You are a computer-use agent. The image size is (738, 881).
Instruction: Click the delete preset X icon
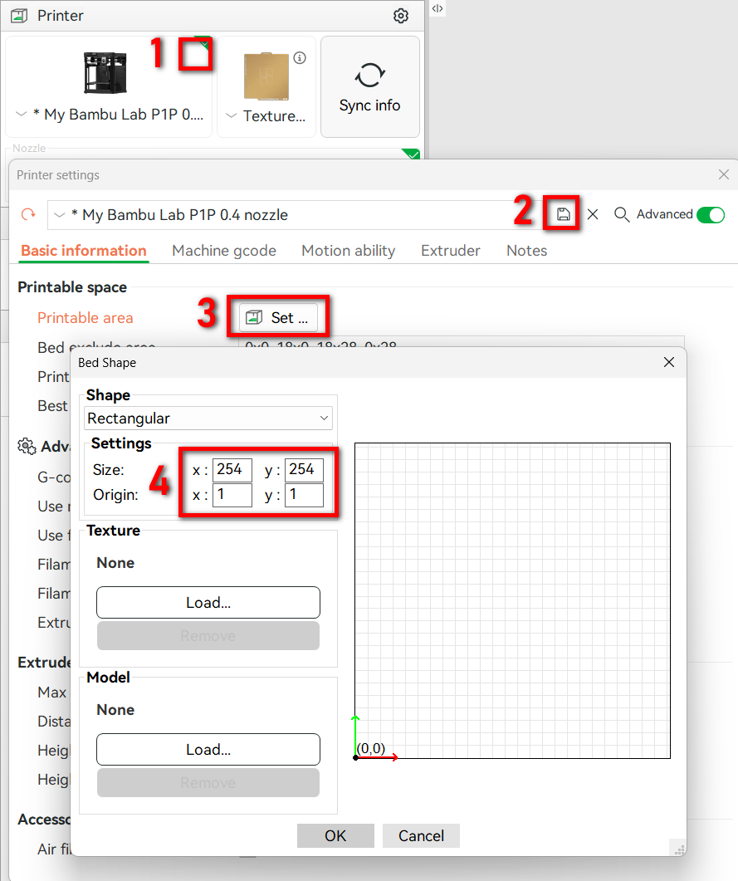[593, 214]
